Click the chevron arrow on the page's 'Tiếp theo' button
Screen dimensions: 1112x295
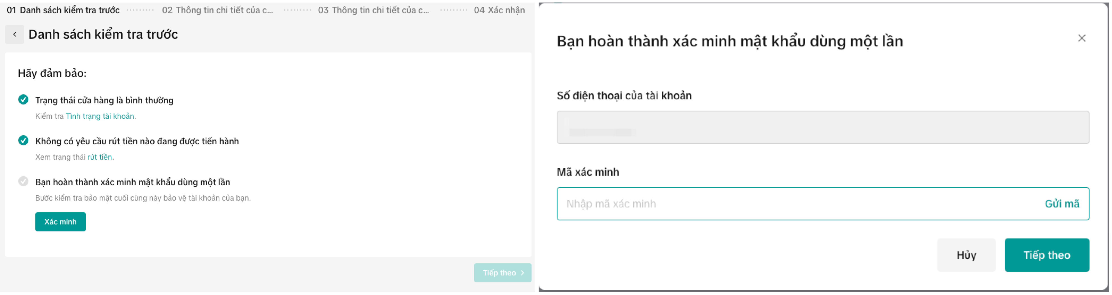[x=522, y=273]
